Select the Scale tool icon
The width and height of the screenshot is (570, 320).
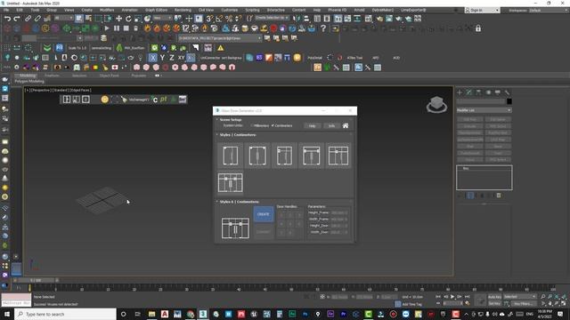pos(138,19)
